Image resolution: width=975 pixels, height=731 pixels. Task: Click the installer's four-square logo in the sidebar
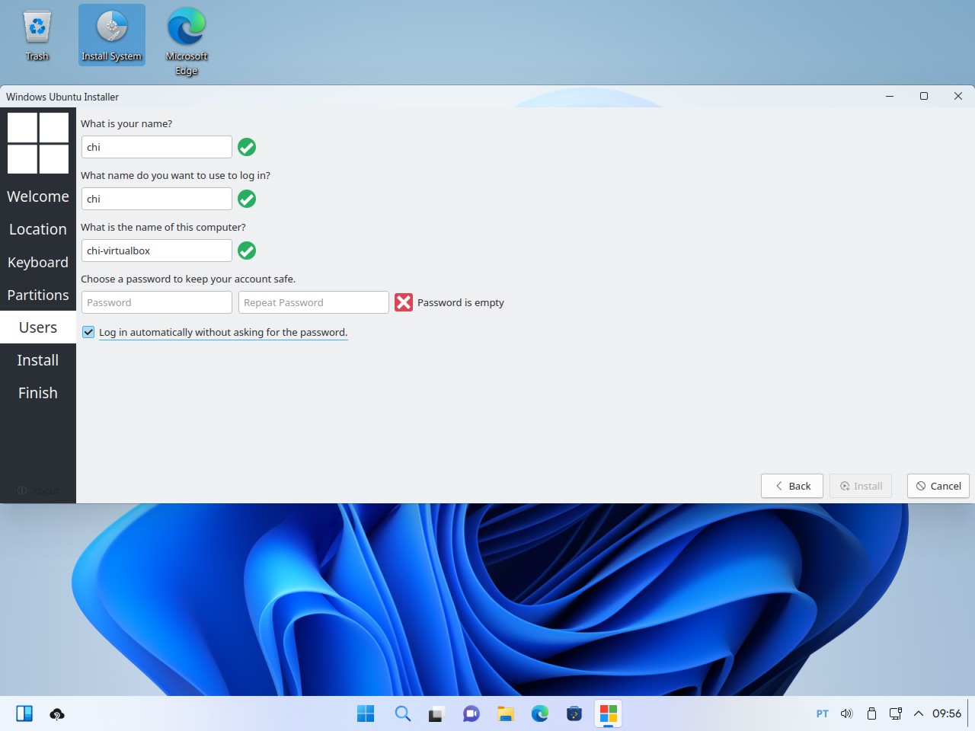tap(38, 143)
